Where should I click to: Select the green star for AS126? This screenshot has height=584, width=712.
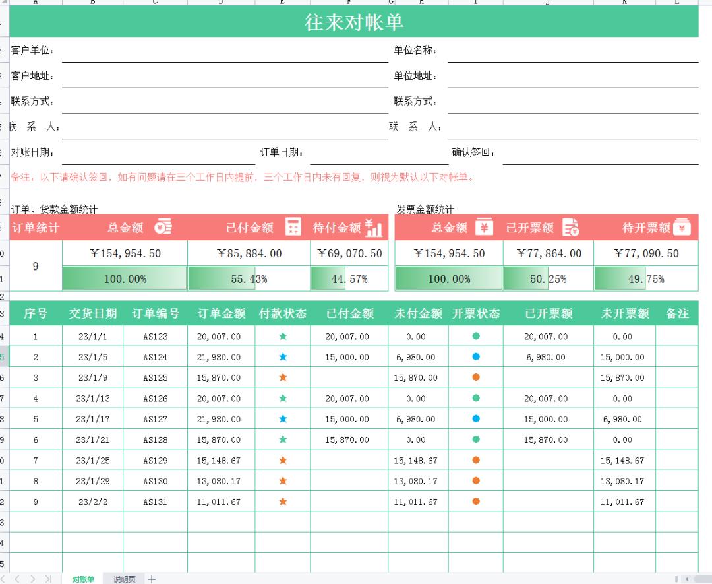click(x=284, y=398)
